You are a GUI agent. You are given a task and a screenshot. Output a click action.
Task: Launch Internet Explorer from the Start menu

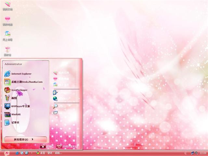pyautogui.click(x=18, y=74)
